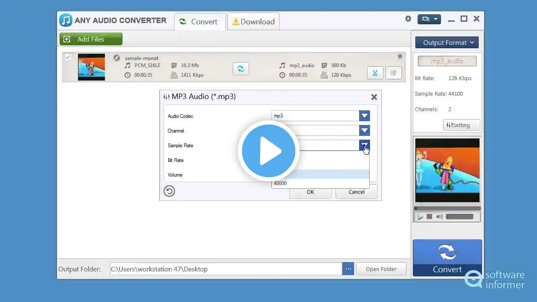Viewport: 537px width, 302px height.
Task: Confirm the MP3 settings with OK
Action: pos(310,192)
